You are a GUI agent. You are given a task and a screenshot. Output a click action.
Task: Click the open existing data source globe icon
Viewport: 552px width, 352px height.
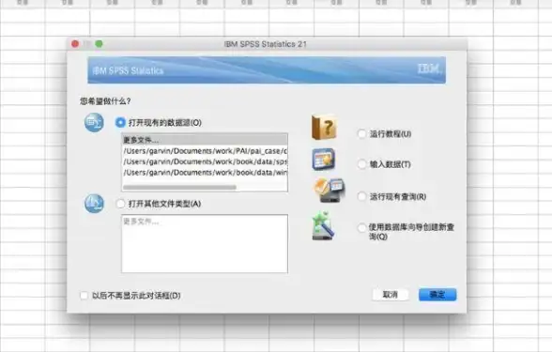(94, 123)
